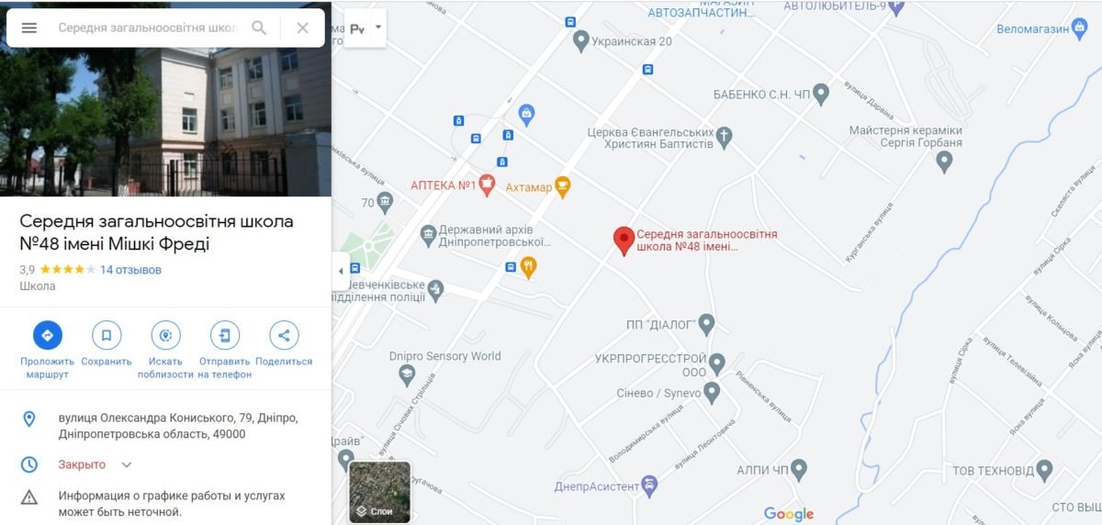
Task: Select the Сінево / Synevo map marker
Action: 711,392
